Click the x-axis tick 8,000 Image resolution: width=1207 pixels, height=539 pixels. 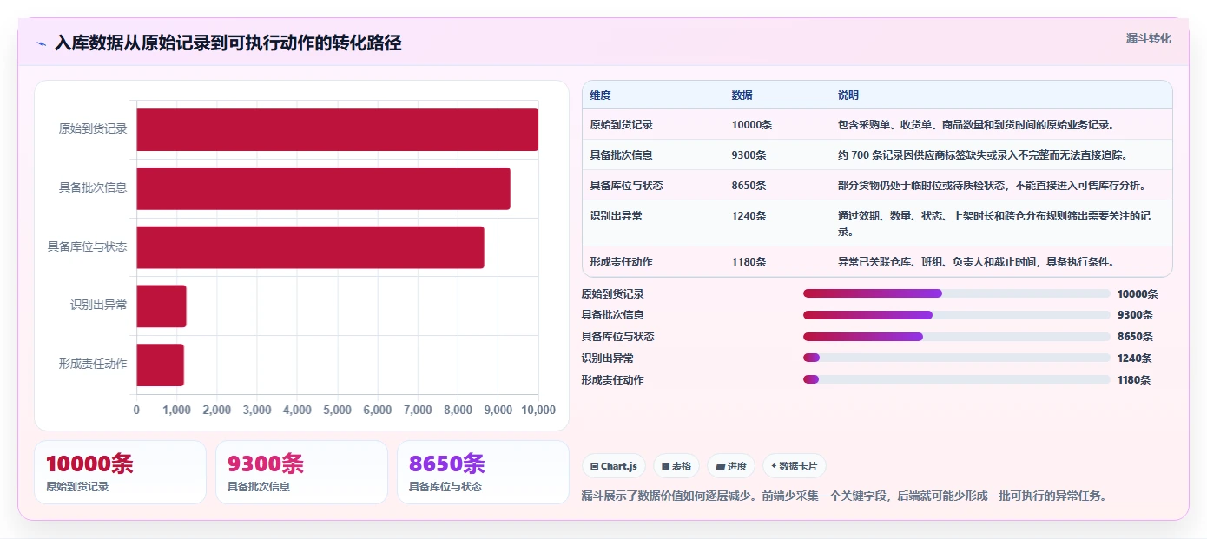pos(458,411)
